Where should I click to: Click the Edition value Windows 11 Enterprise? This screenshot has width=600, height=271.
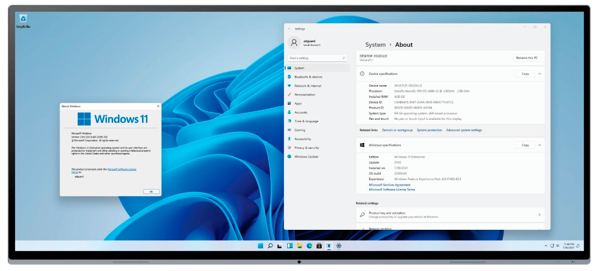tap(410, 157)
